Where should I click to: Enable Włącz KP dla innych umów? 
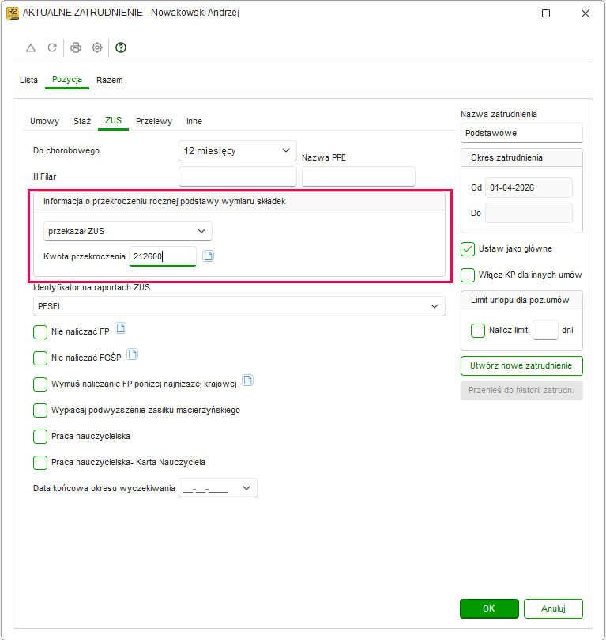[468, 275]
